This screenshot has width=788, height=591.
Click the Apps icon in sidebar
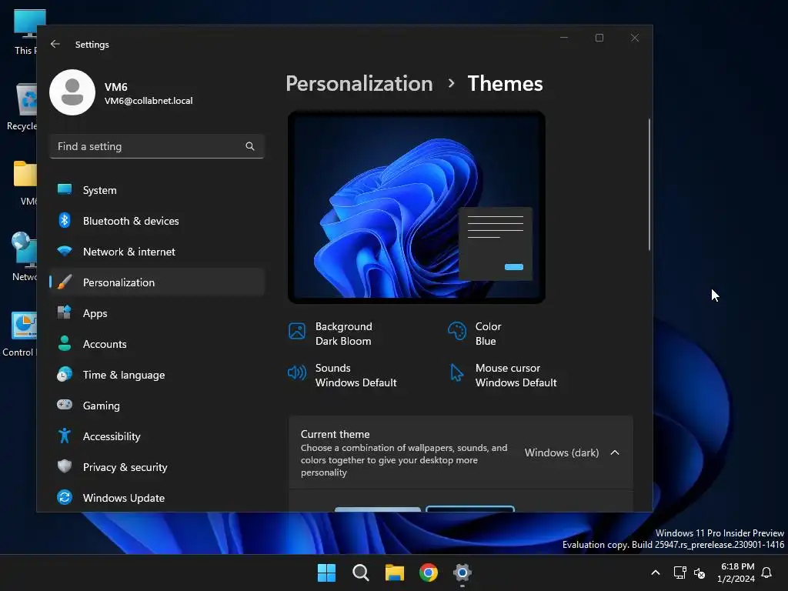65,312
